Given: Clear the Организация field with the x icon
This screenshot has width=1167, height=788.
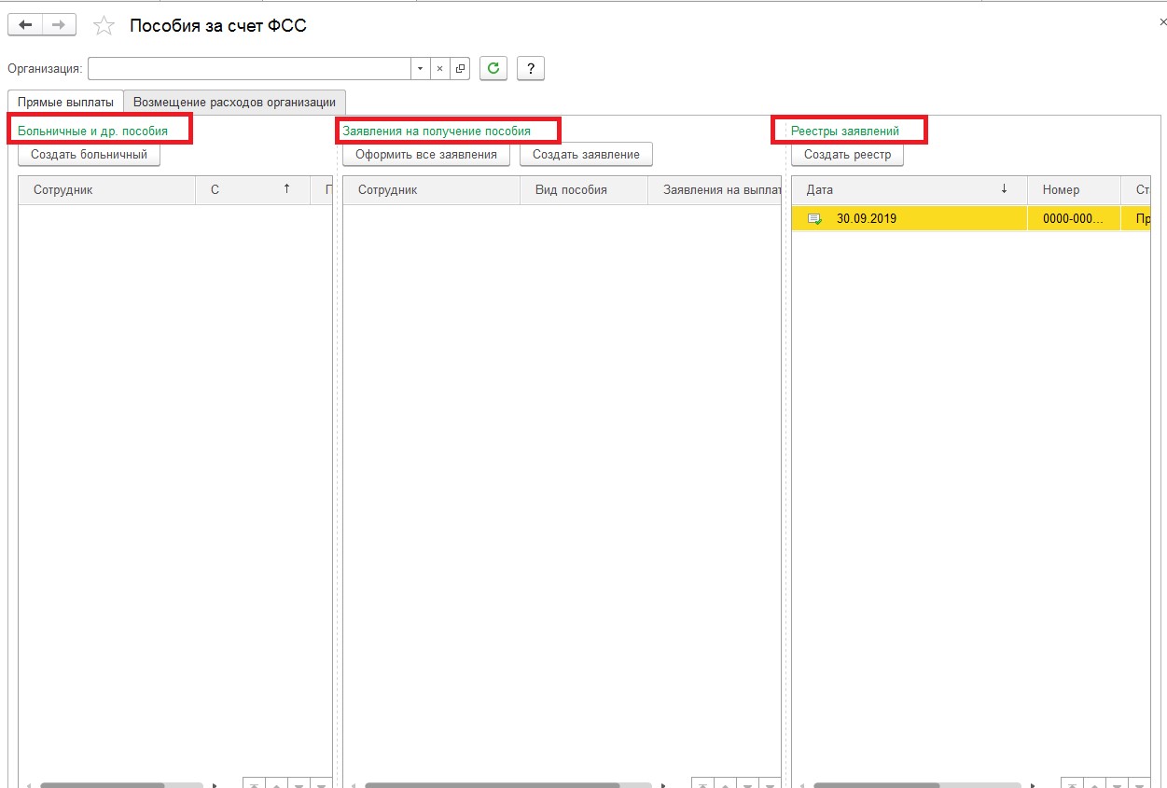Looking at the screenshot, I should coord(439,69).
